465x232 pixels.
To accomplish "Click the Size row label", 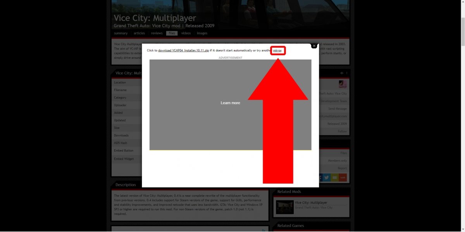I will click(117, 128).
